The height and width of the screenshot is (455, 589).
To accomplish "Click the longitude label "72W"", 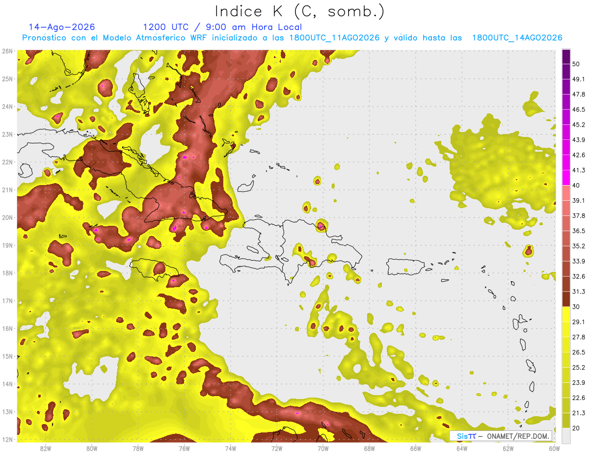I will pyautogui.click(x=277, y=449).
